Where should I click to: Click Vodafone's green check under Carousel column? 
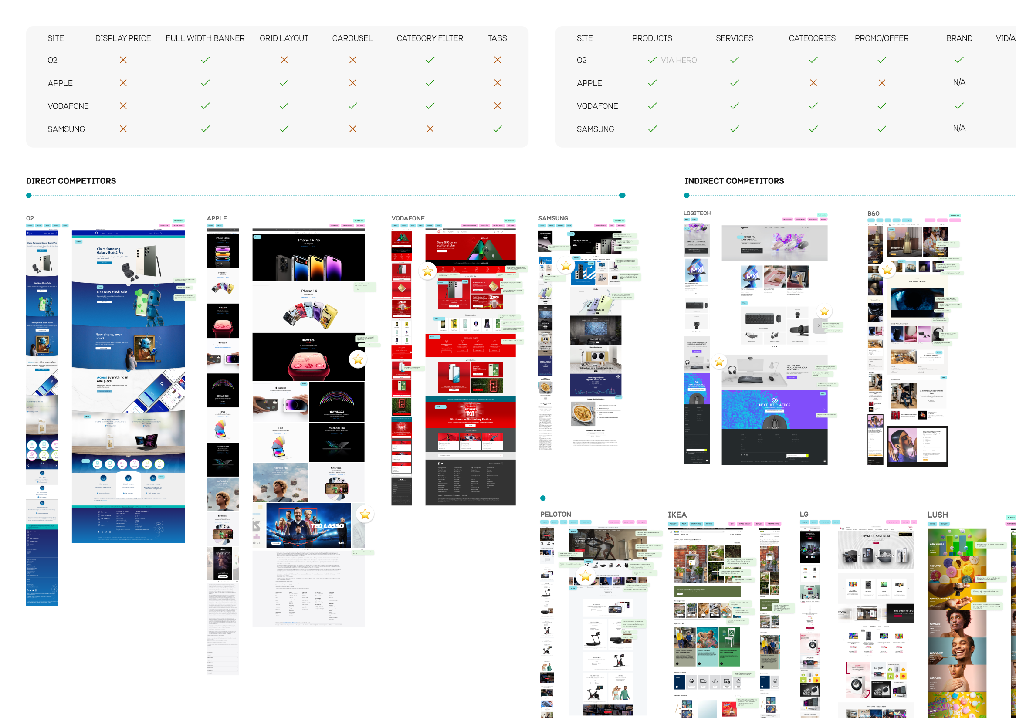[352, 106]
